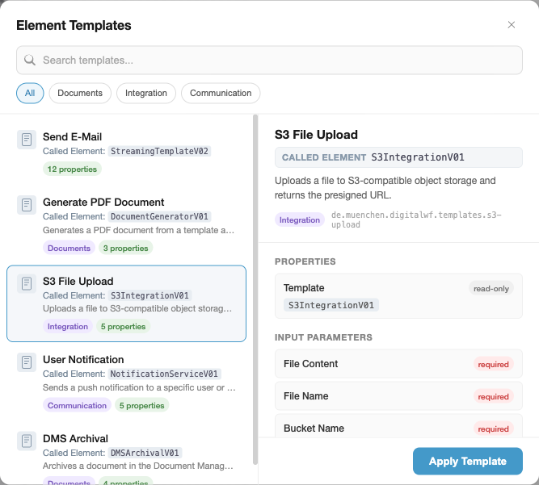Select the File Name input parameter
Viewport: 539px width, 485px height.
click(x=398, y=396)
